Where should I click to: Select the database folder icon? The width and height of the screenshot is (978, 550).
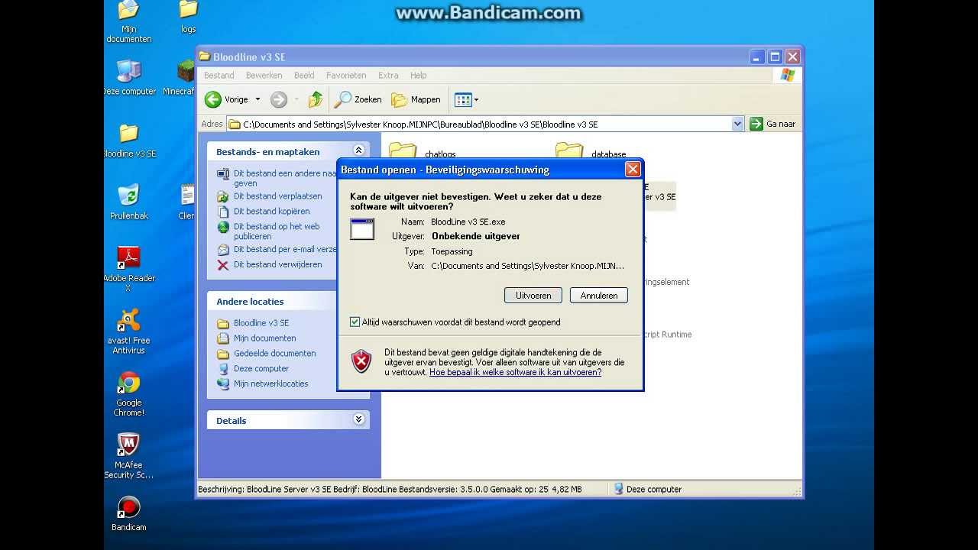click(x=569, y=150)
